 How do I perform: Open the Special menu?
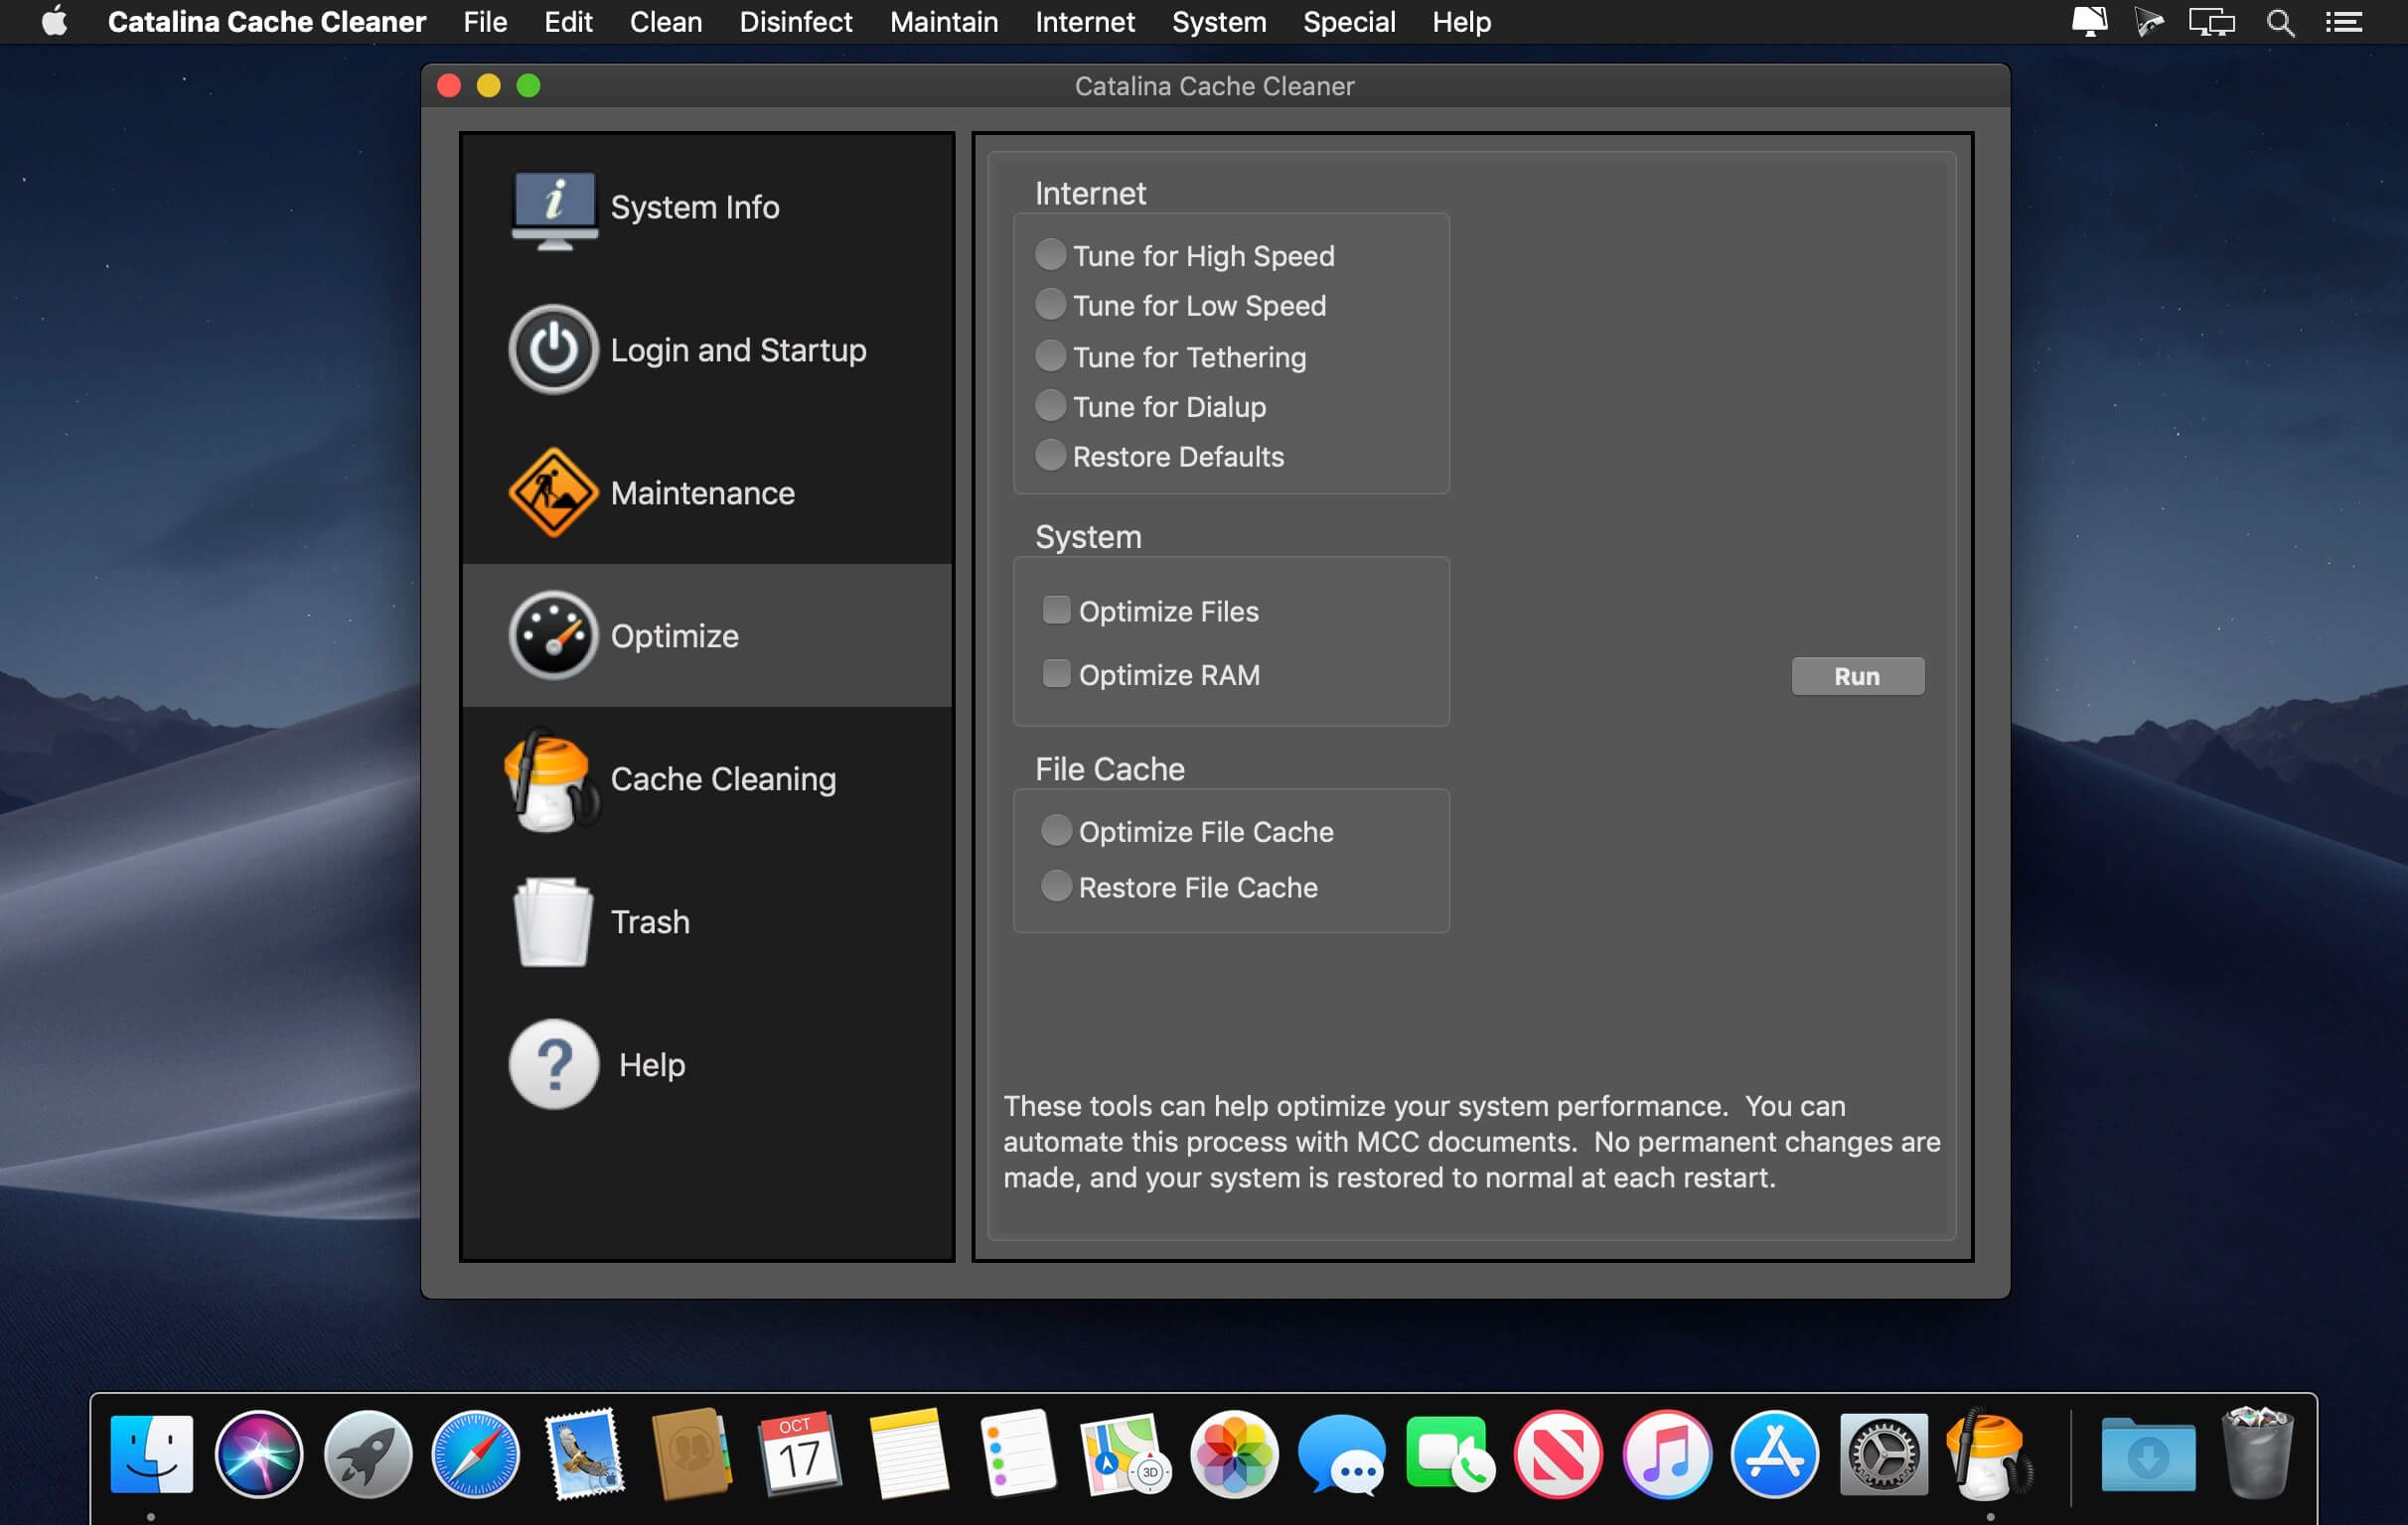click(1349, 22)
